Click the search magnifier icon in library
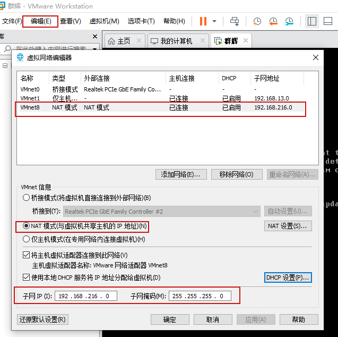The image size is (338, 337). tap(7, 49)
